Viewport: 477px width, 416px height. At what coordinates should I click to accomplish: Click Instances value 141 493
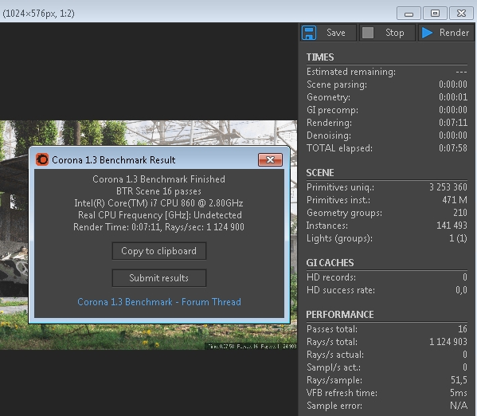[x=452, y=226]
